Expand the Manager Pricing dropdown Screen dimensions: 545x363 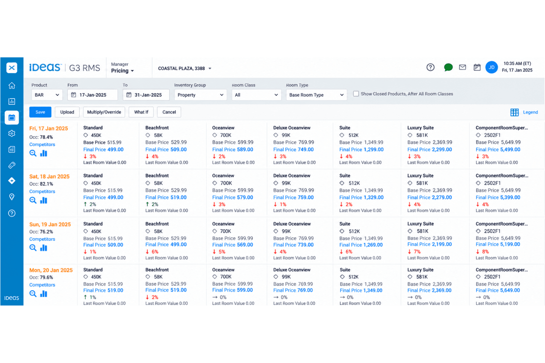[123, 68]
